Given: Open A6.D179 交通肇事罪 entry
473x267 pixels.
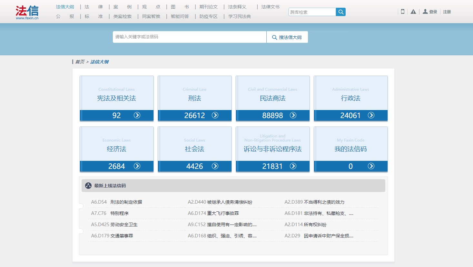Looking at the screenshot, I should 112,236.
